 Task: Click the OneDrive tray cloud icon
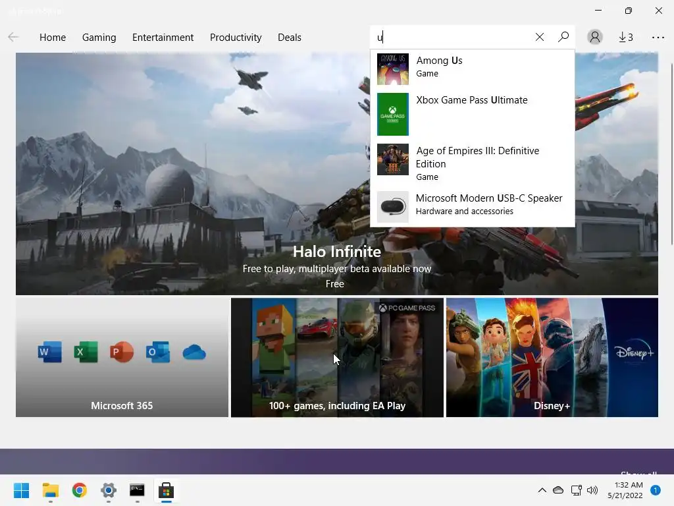558,490
